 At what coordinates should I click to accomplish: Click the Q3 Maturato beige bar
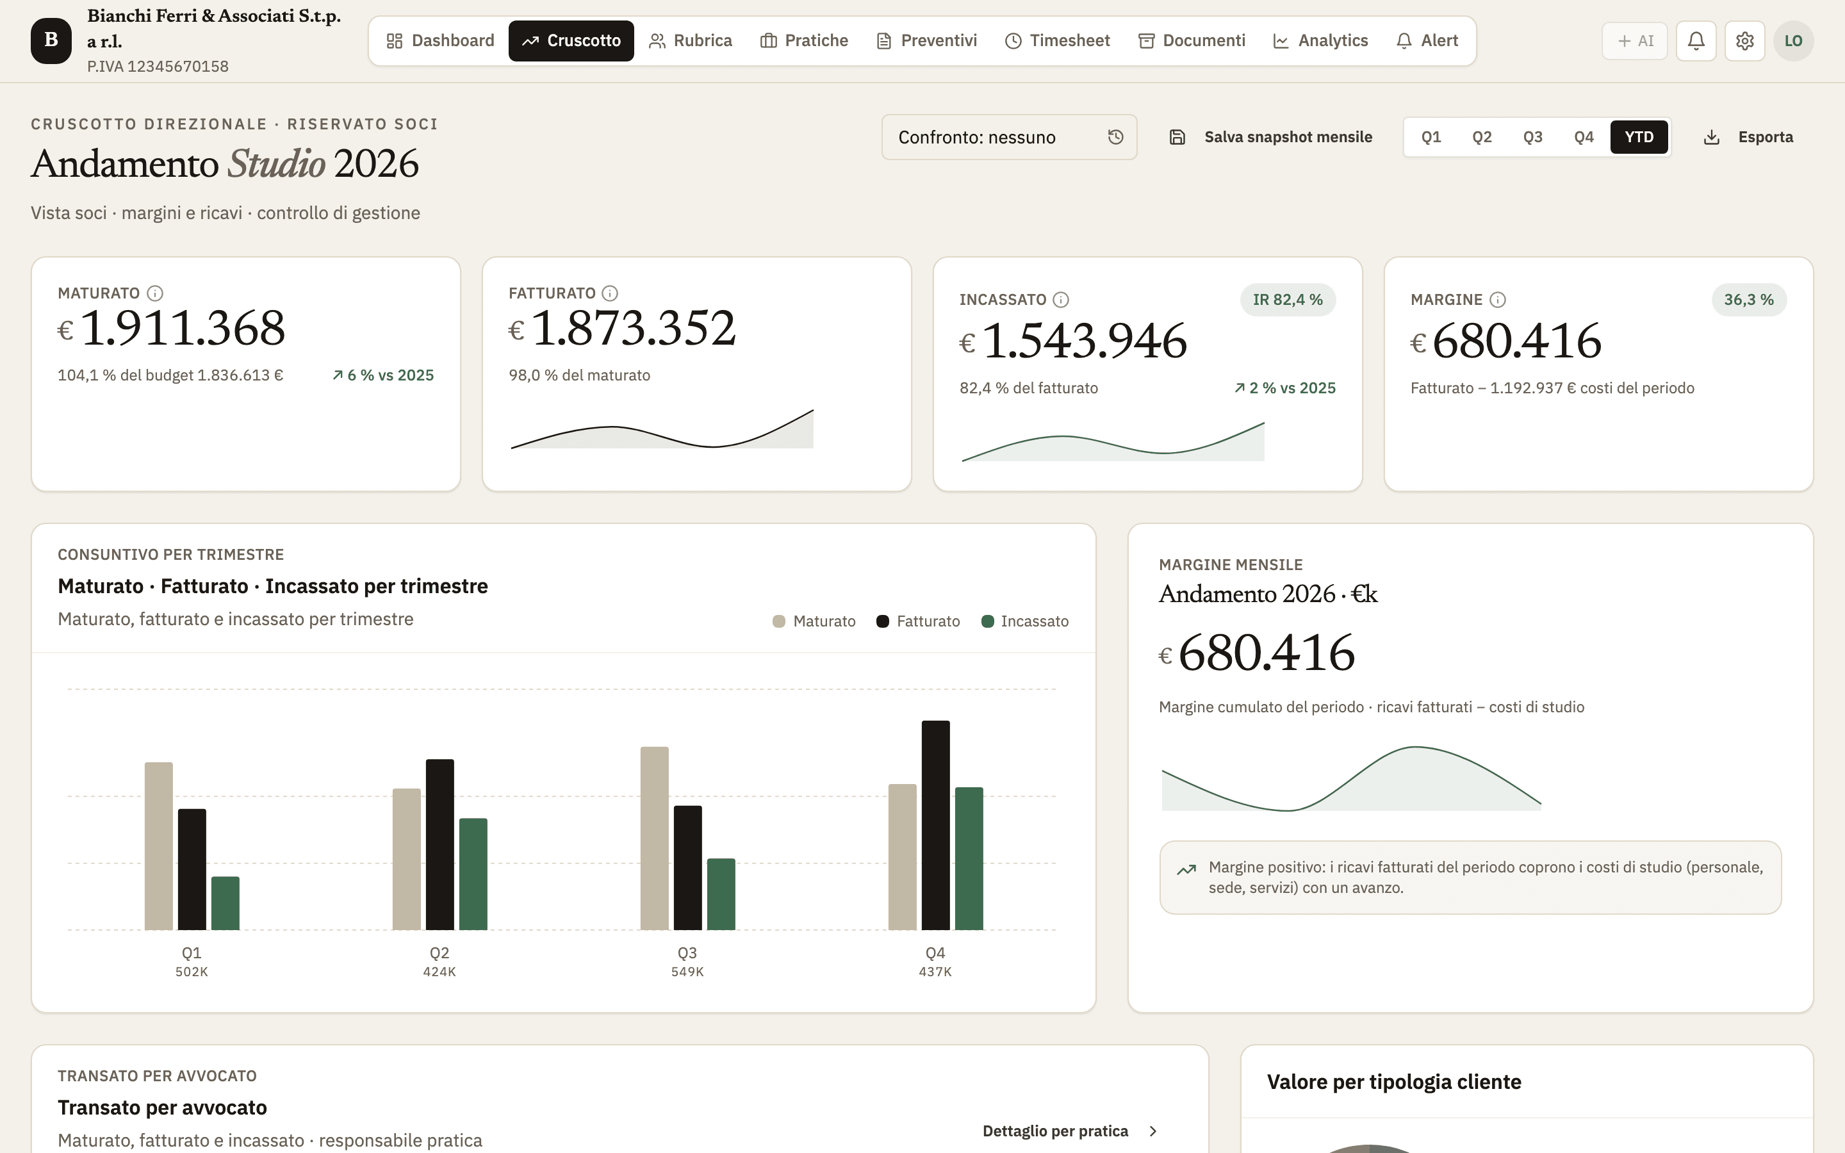coord(654,838)
